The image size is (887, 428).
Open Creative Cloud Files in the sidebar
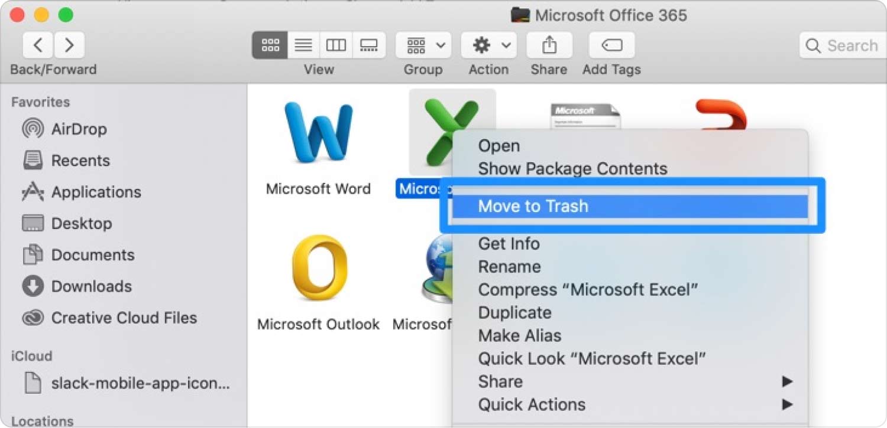109,318
